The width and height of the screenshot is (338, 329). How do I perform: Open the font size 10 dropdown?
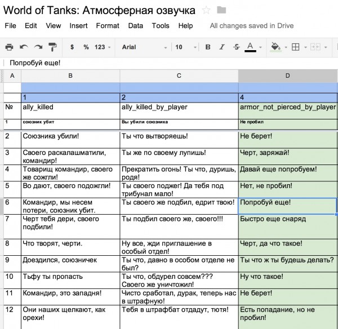186,47
